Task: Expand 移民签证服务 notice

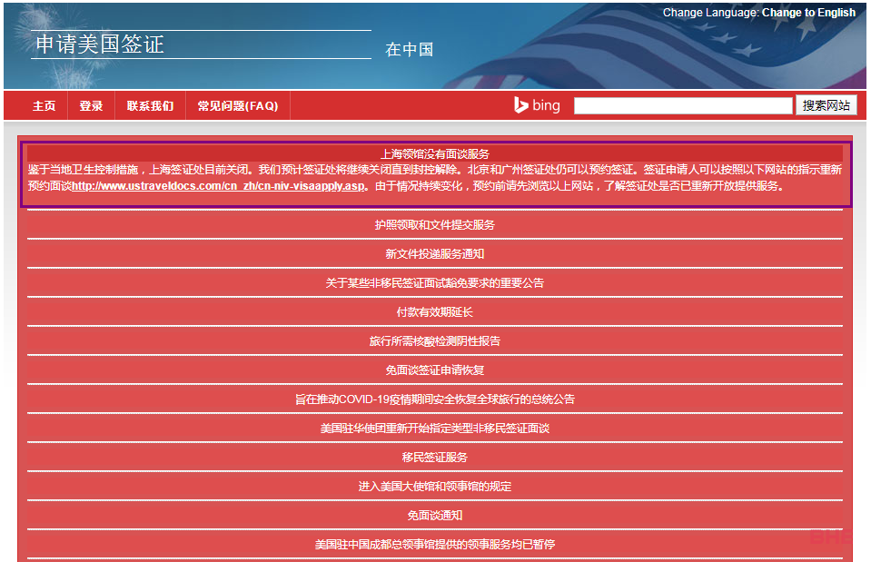Action: point(435,457)
